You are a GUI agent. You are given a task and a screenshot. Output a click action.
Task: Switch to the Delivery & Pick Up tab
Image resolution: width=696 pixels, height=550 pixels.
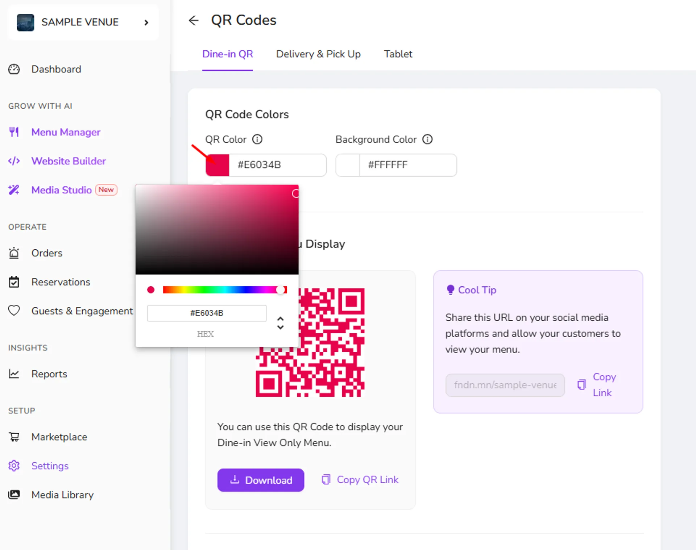319,54
